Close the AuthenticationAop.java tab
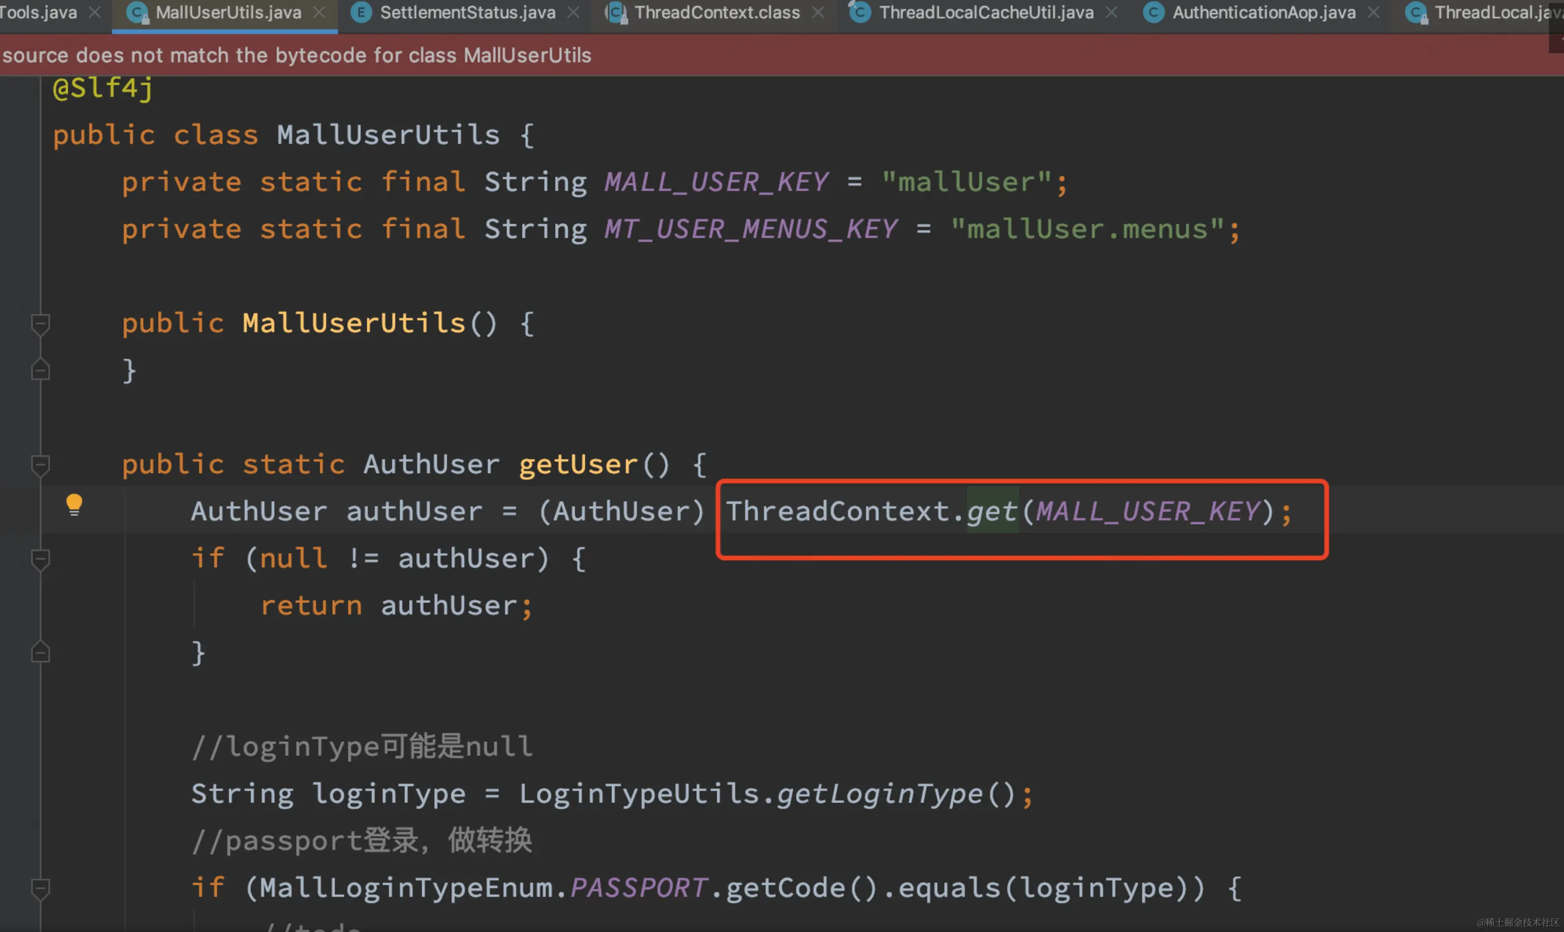This screenshot has height=932, width=1564. (x=1374, y=12)
